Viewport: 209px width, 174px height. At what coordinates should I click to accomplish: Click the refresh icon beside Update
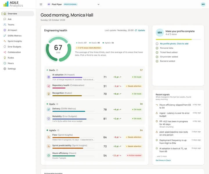[x=136, y=30]
